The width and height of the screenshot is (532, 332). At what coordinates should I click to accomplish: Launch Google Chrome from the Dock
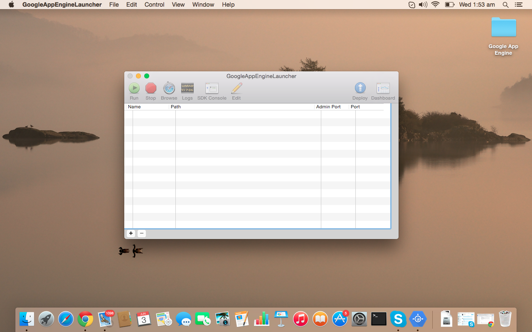point(85,319)
